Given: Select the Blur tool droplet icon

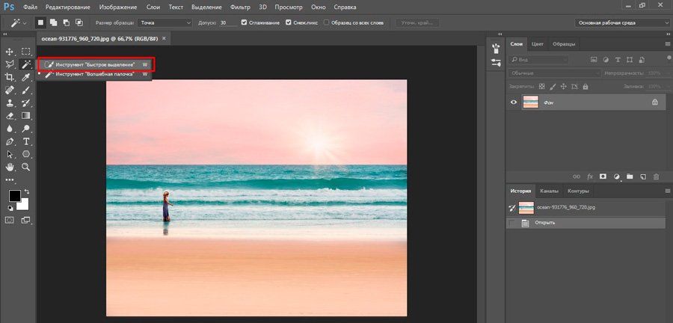Looking at the screenshot, I should click(9, 129).
